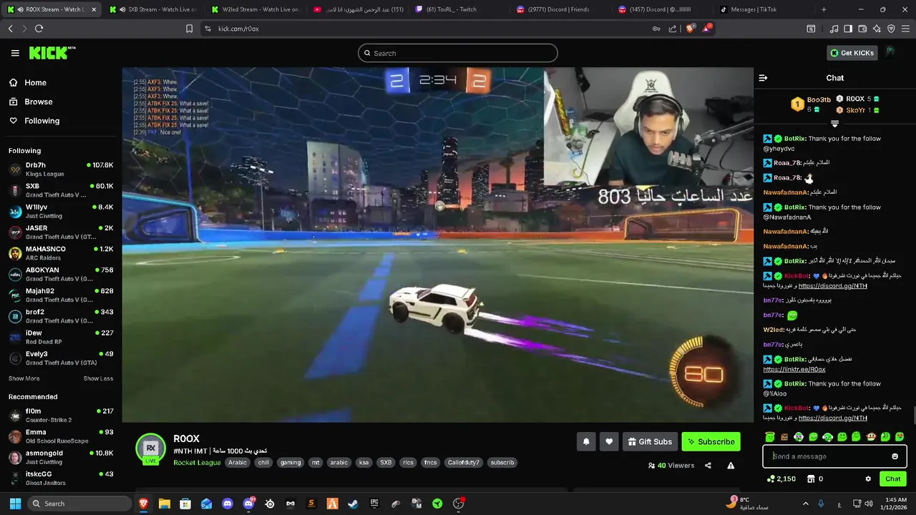Open SXB channel in Following list
Screen dimensions: 916x515
[x=61, y=190]
